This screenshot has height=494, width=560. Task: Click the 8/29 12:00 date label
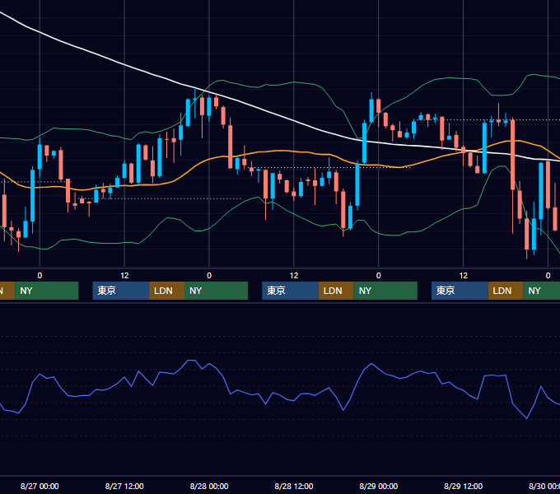coord(463,486)
